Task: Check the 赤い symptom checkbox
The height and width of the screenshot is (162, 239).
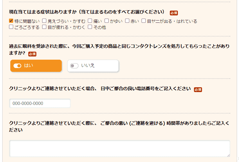Action: click(x=127, y=21)
